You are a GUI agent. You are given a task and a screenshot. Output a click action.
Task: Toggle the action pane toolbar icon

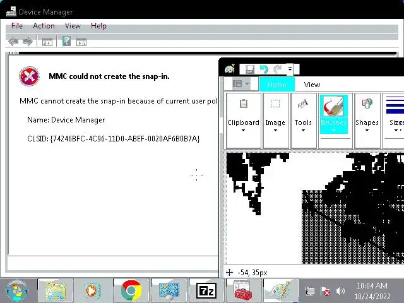[81, 42]
